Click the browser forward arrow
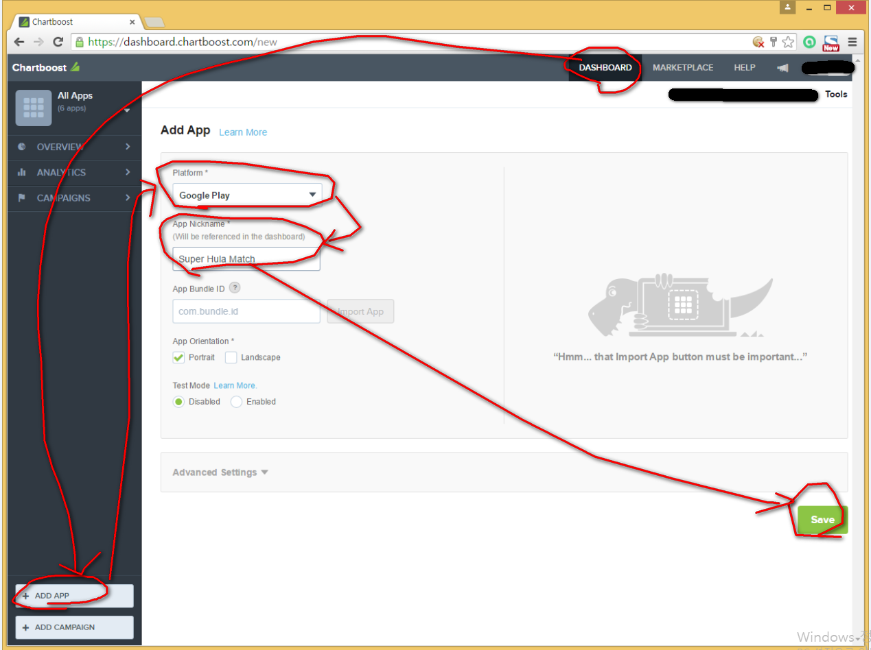The image size is (871, 650). tap(38, 42)
